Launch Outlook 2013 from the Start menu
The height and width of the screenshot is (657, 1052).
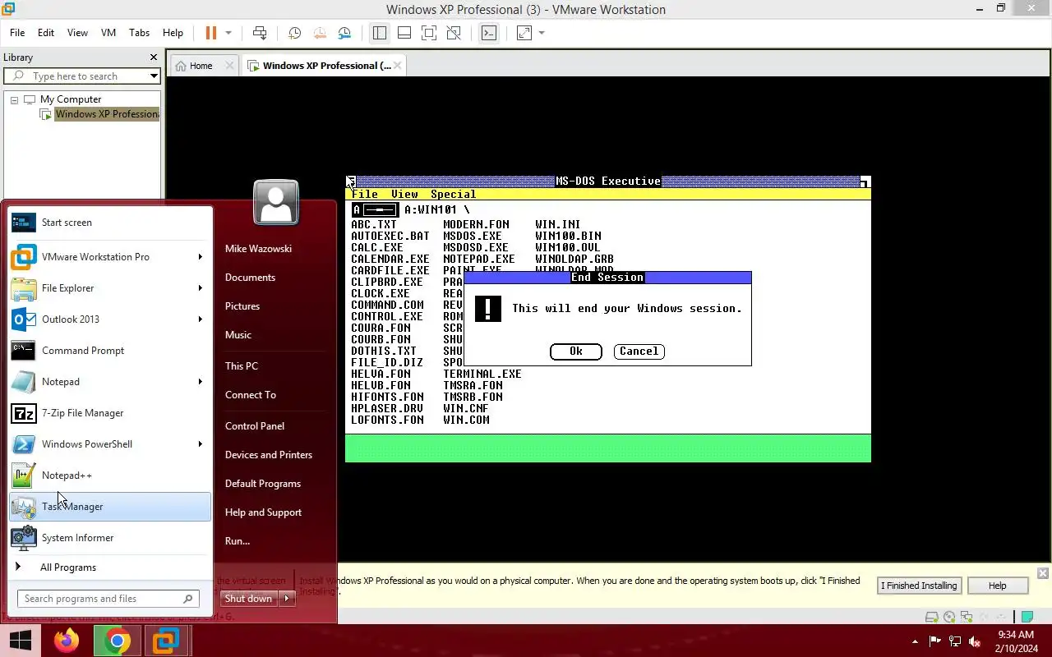(110, 319)
